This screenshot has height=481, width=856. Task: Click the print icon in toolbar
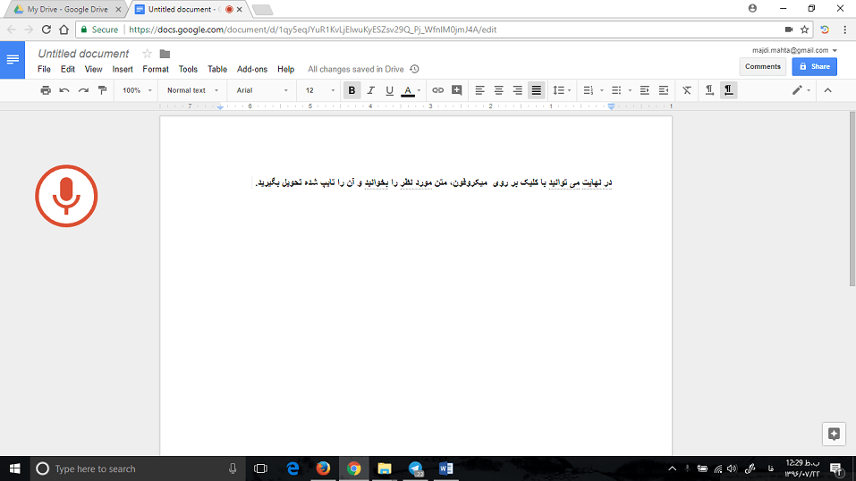(46, 90)
